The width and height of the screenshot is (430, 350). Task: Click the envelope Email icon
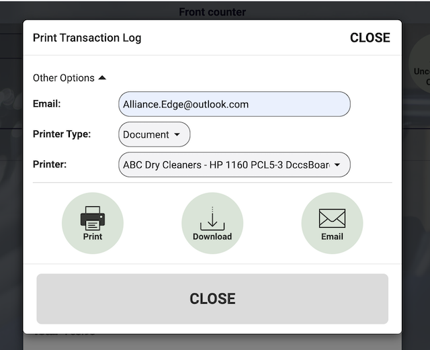pos(332,218)
